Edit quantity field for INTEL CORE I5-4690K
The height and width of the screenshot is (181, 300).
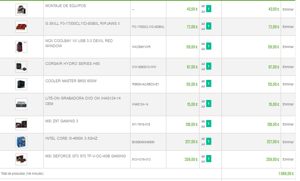point(209,141)
